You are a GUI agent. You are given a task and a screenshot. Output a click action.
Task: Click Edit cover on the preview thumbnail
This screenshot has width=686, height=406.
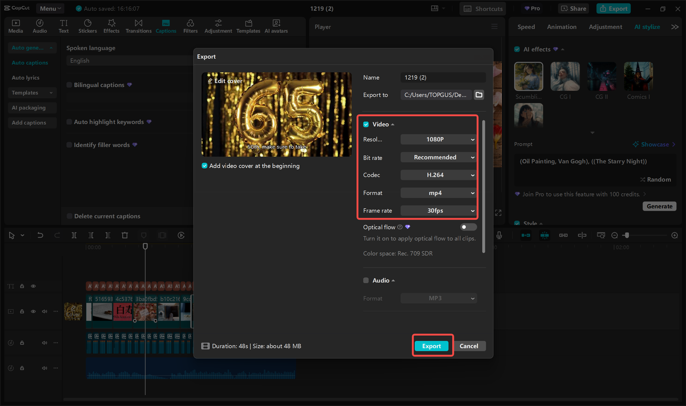coord(225,81)
